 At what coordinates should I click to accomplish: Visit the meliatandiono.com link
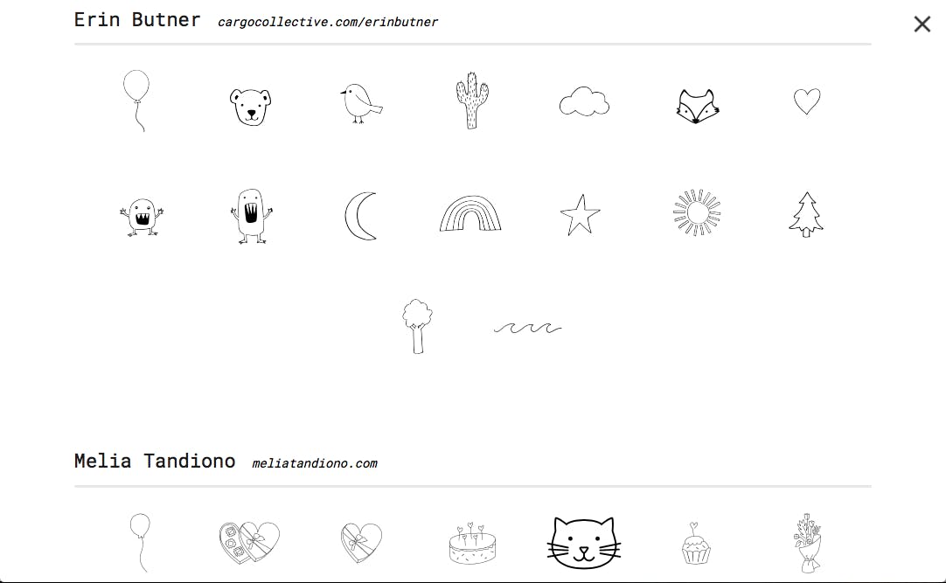[315, 463]
